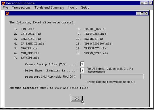Maximize the inner dialog window

[x=142, y=13]
